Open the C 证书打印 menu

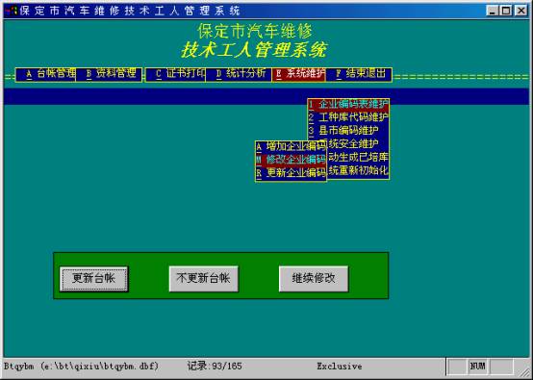[x=175, y=74]
